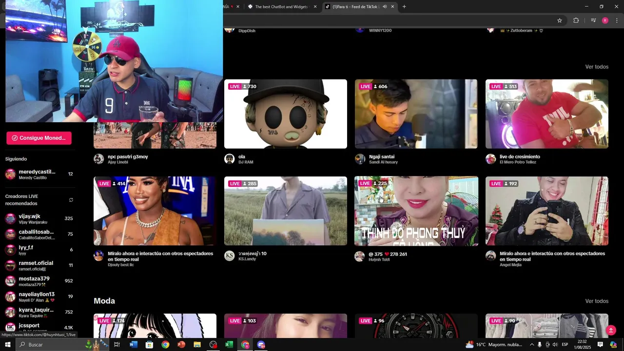The height and width of the screenshot is (351, 624).
Task: Open Windows notification center icon
Action: pyautogui.click(x=600, y=345)
